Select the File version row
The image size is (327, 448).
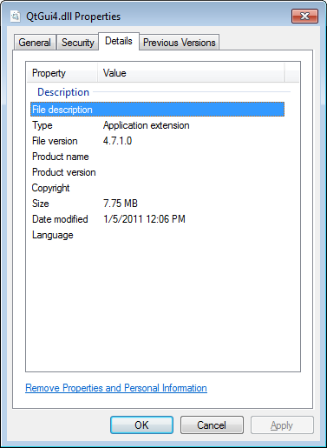(157, 141)
